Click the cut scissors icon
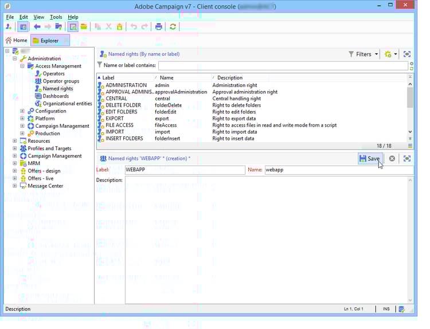Image resolution: width=430 pixels, height=329 pixels. click(x=108, y=26)
